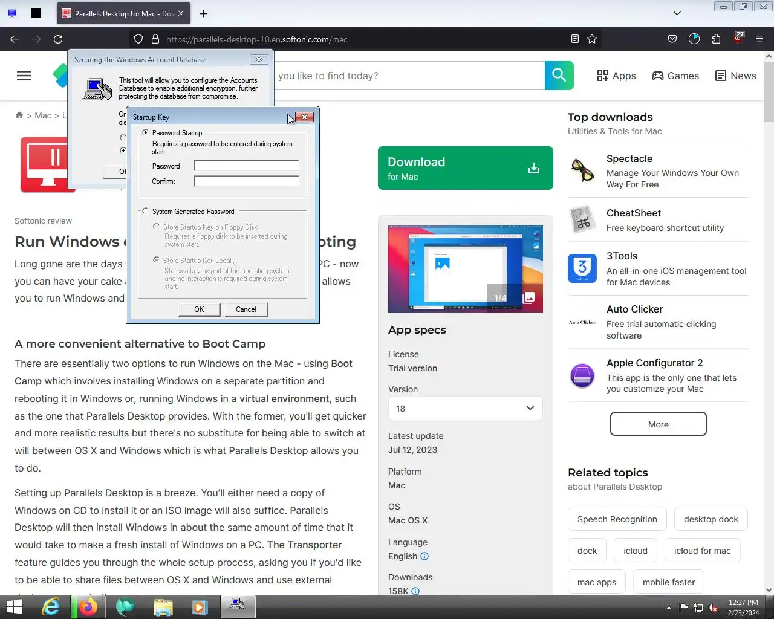The height and width of the screenshot is (619, 774).
Task: Click the Confirm field in Startup Key
Action: coord(246,181)
